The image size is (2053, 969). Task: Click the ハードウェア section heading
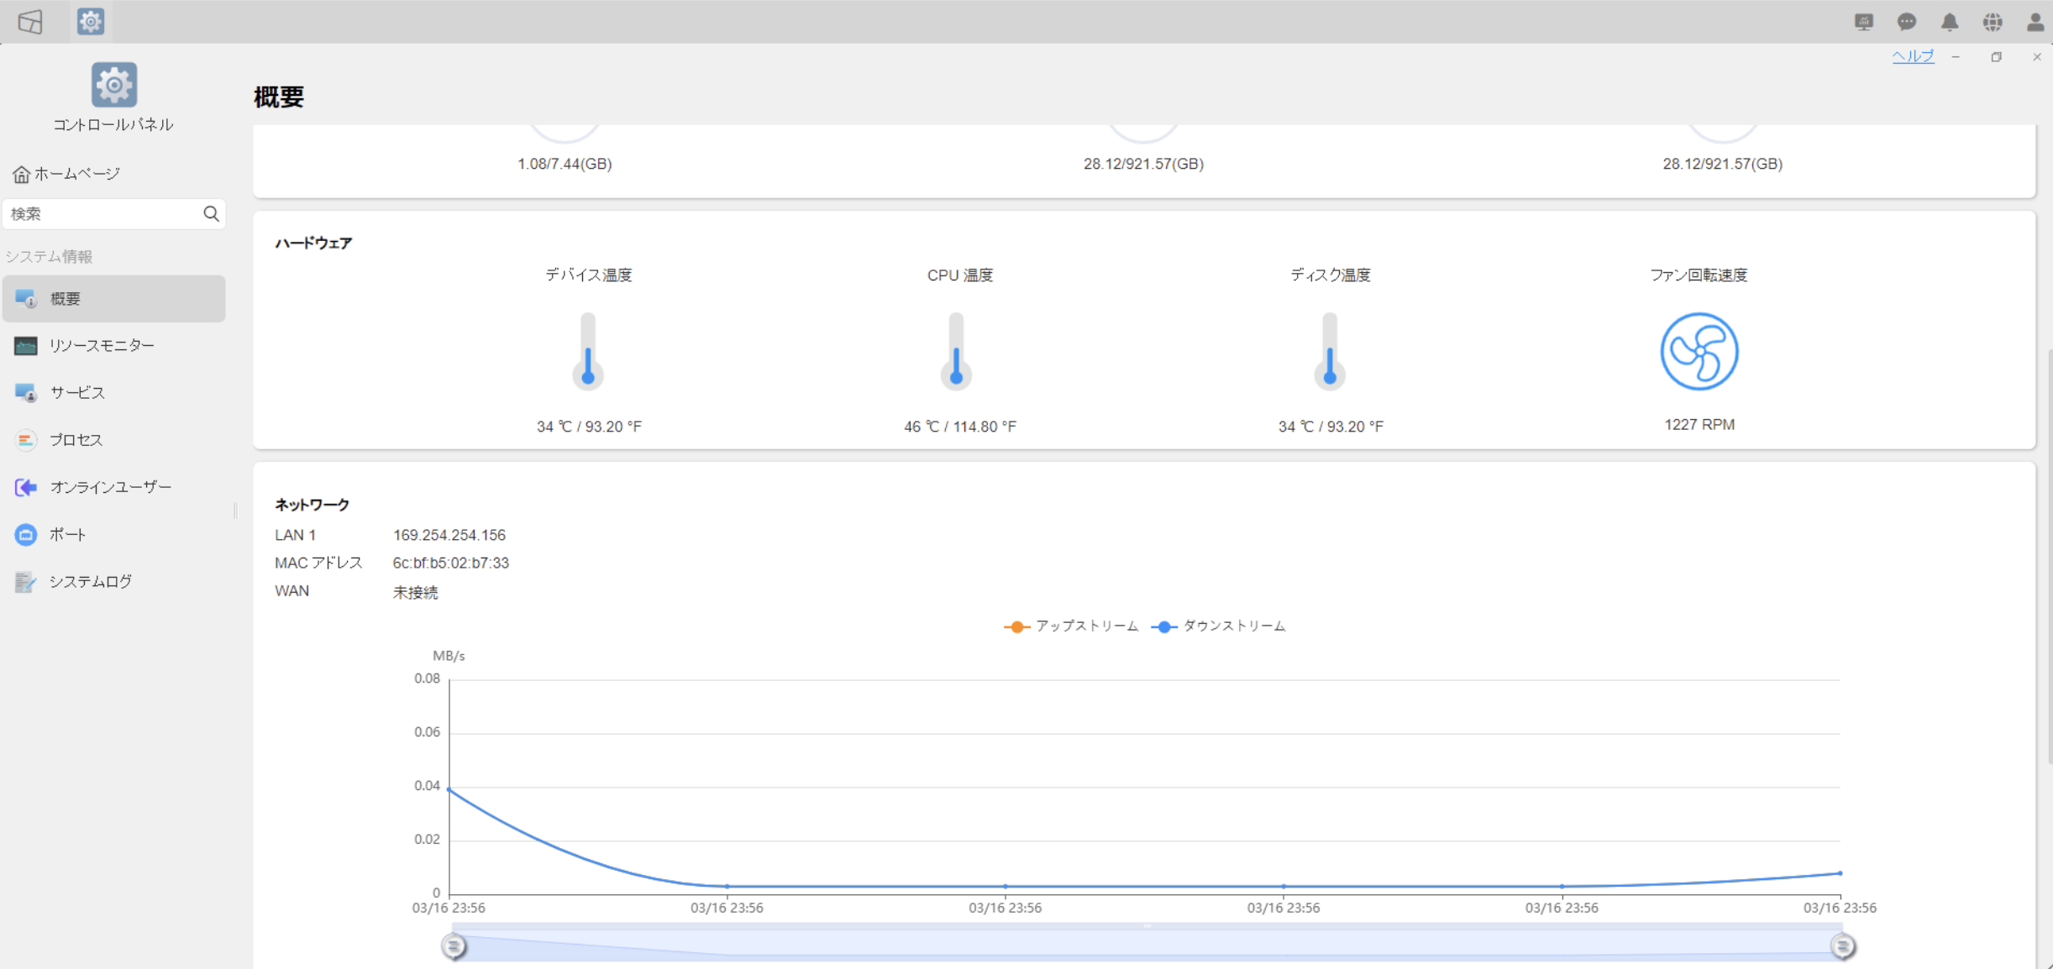click(313, 243)
